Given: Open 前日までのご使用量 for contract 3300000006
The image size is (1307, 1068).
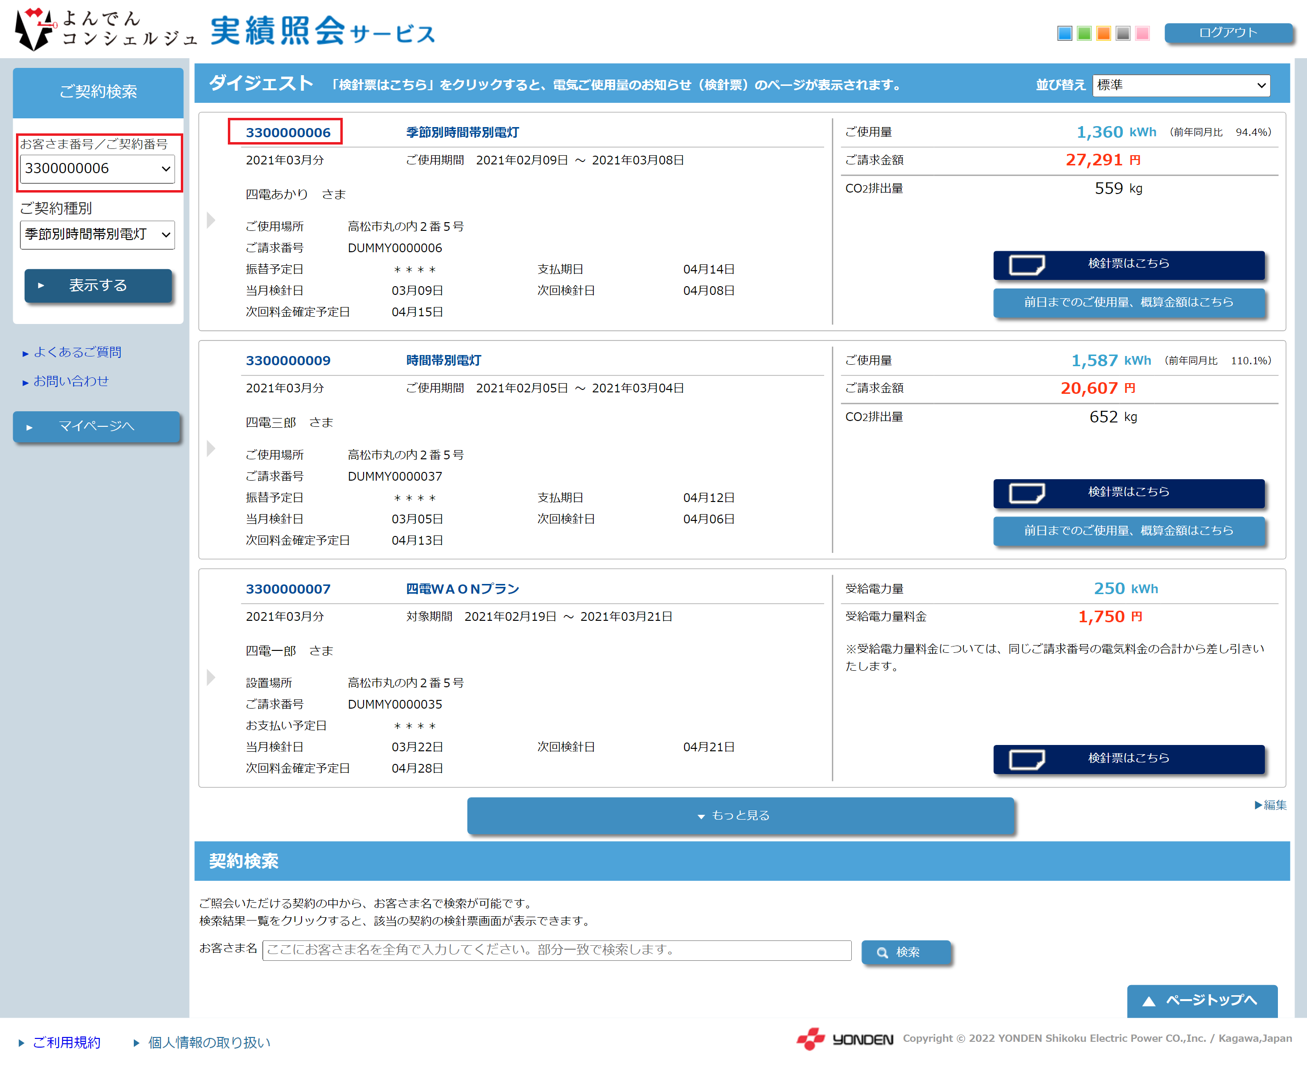Looking at the screenshot, I should [x=1129, y=303].
